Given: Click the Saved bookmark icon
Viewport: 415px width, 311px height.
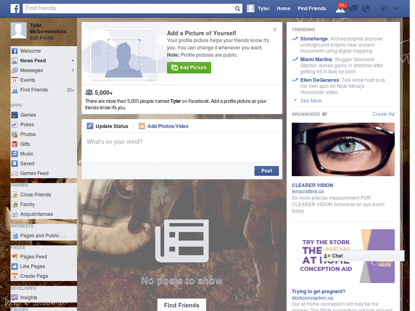Looking at the screenshot, I should [15, 164].
